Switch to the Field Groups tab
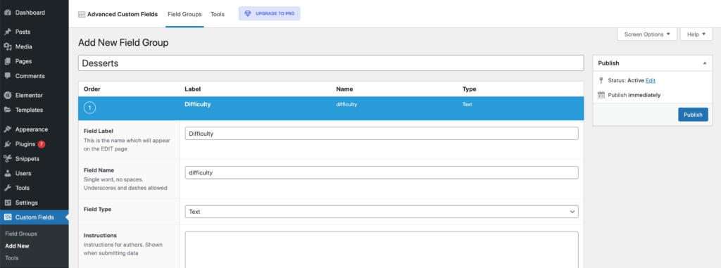 185,14
